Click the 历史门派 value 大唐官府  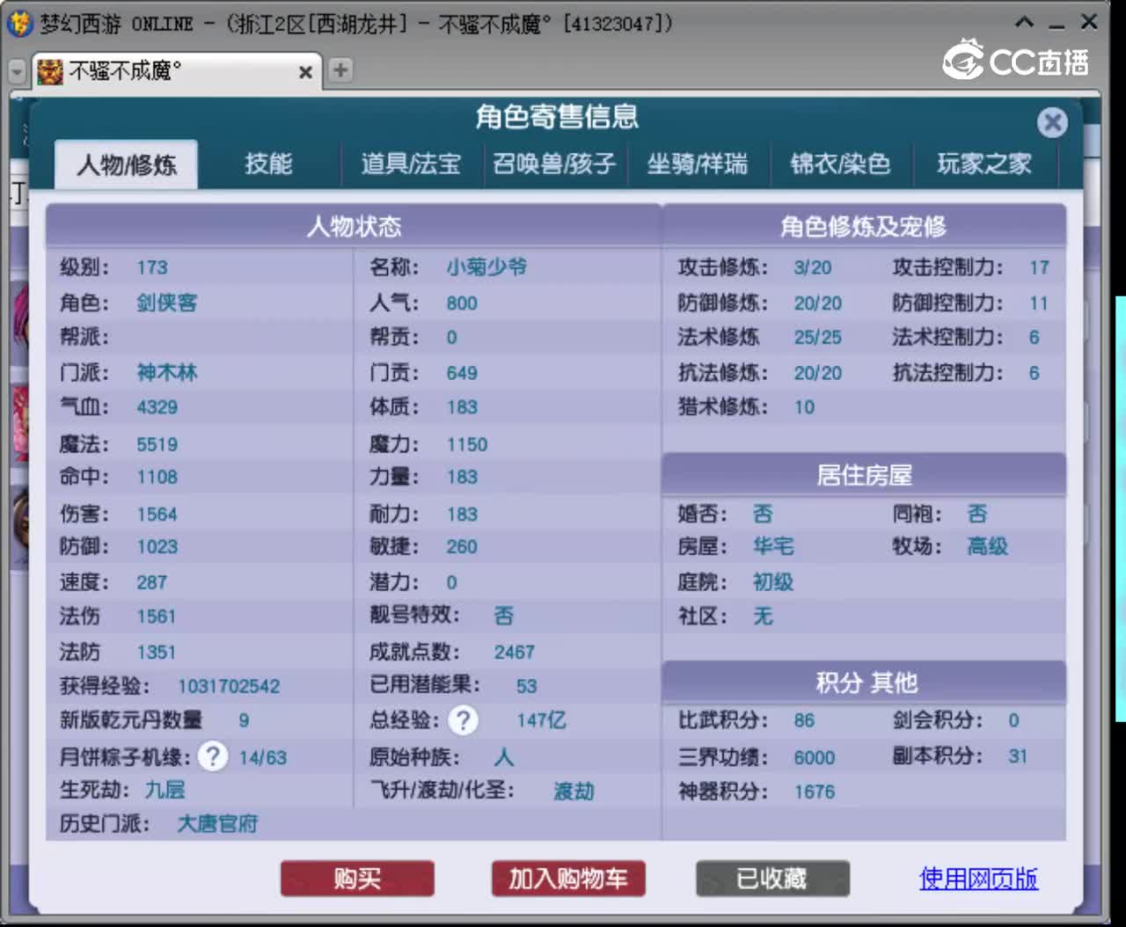pyautogui.click(x=217, y=824)
